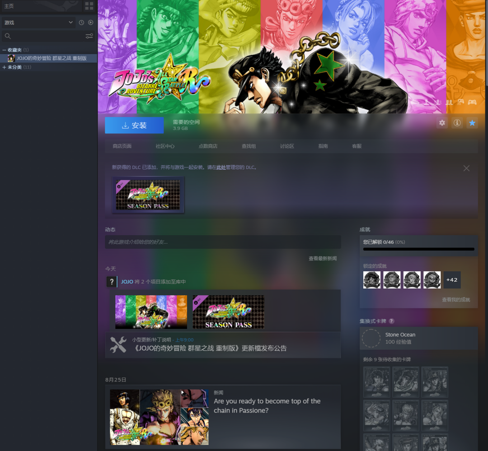This screenshot has width=488, height=451.
Task: Click the first uncollected trading card
Action: coord(376,382)
